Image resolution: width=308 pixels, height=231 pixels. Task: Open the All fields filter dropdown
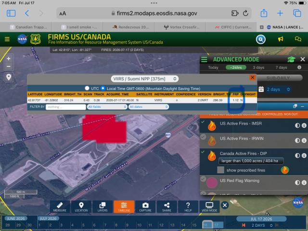(107, 107)
